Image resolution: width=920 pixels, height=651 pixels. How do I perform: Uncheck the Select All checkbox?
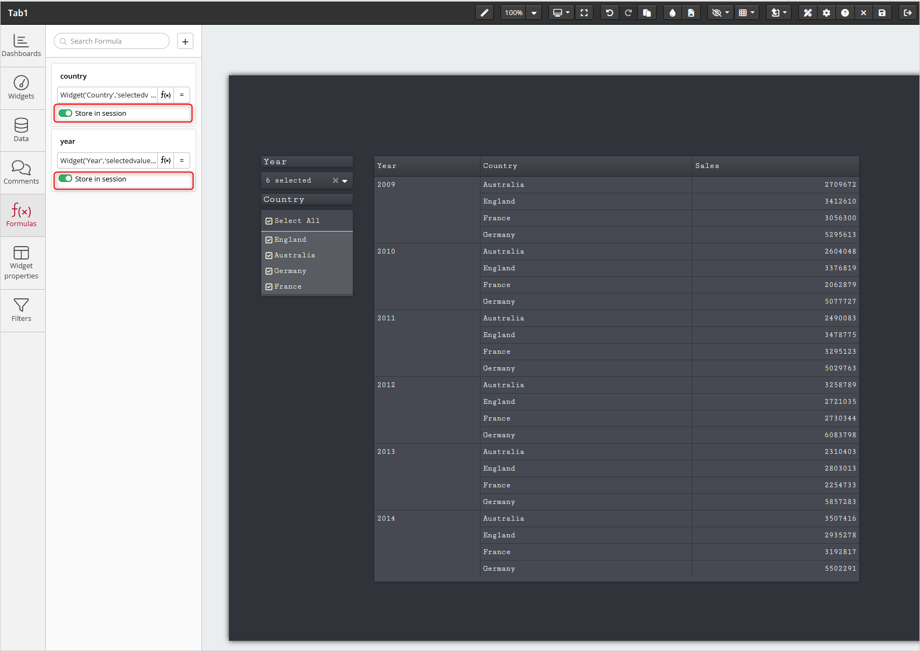tap(269, 221)
